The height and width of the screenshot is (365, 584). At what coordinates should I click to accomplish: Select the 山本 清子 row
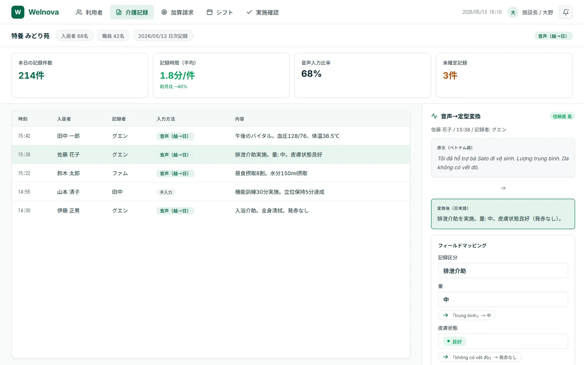coord(211,192)
